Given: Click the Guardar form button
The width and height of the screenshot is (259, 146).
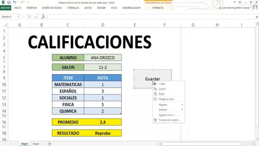Looking at the screenshot, I should pos(153,79).
